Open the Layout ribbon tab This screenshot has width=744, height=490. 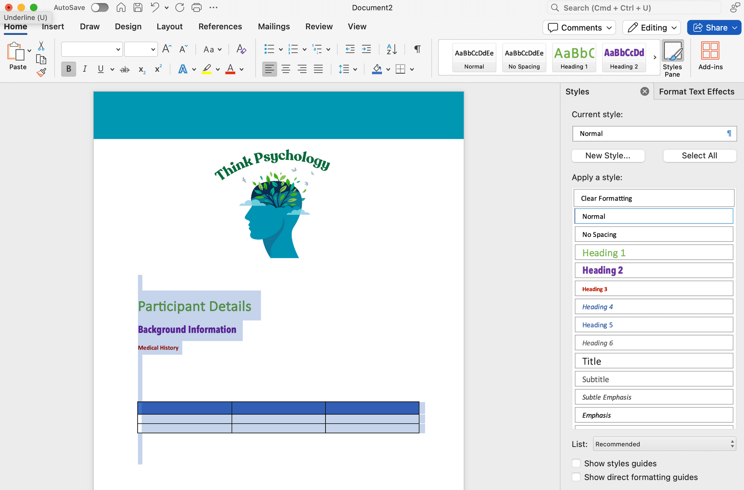point(169,26)
